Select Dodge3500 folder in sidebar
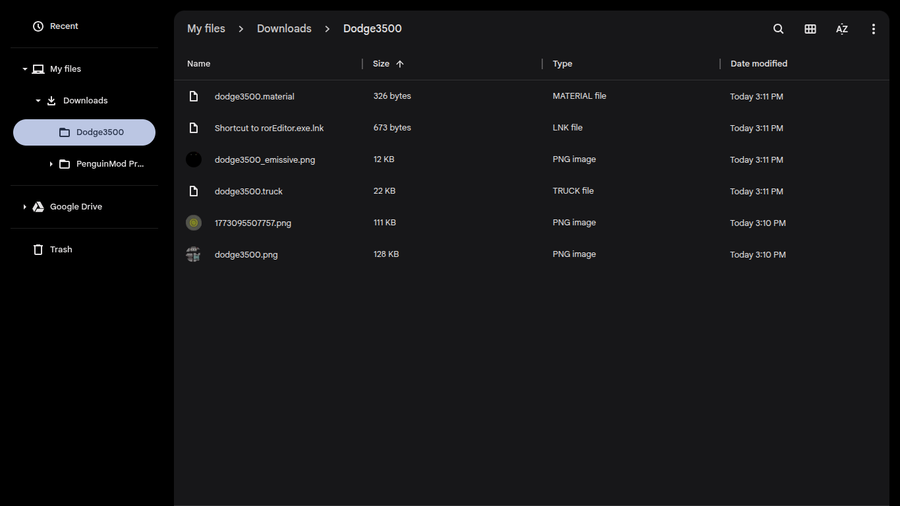The width and height of the screenshot is (900, 506). [99, 132]
